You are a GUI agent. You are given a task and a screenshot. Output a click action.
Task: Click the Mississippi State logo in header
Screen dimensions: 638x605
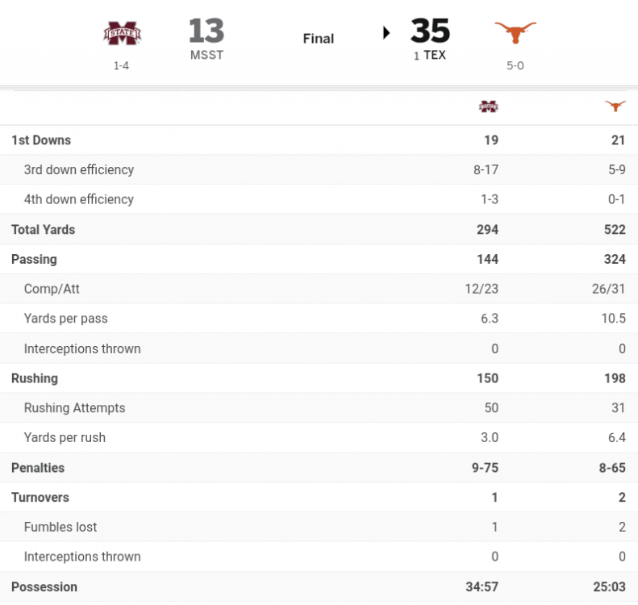(123, 34)
